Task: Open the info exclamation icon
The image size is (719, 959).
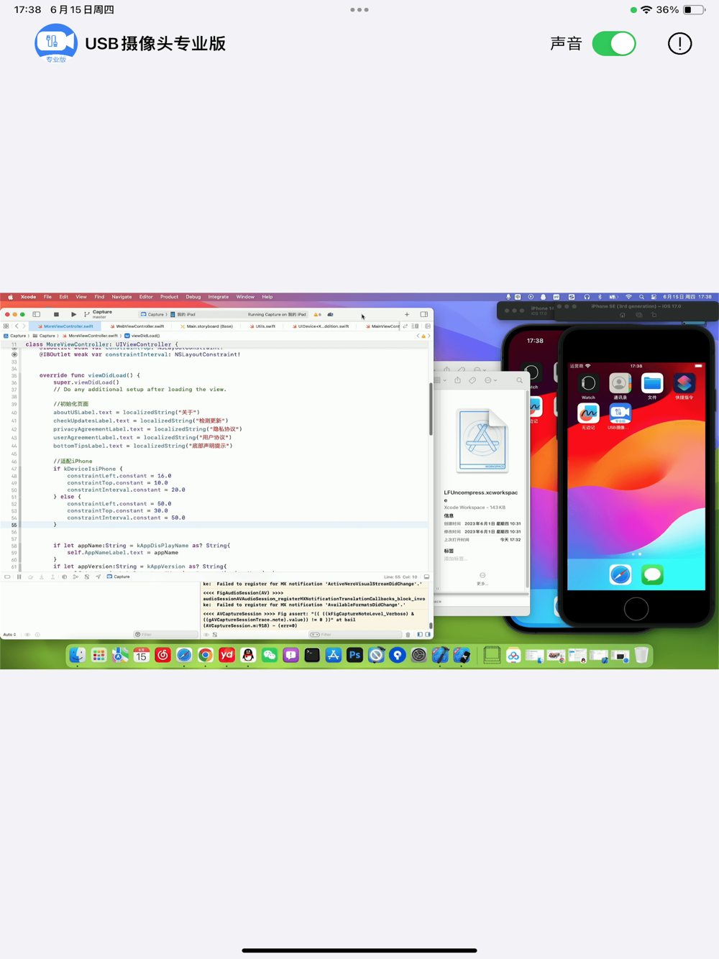Action: click(x=679, y=44)
